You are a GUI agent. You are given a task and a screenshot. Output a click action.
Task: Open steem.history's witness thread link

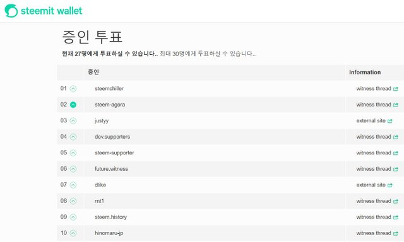[377, 217]
